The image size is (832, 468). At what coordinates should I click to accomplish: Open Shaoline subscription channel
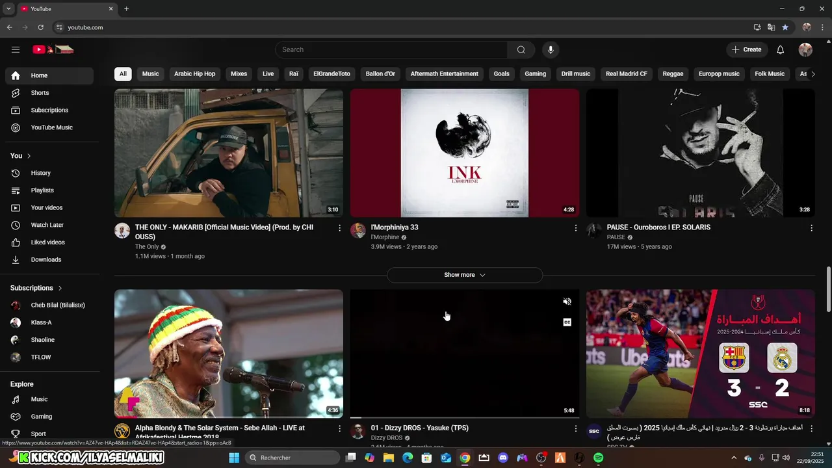coord(49,340)
